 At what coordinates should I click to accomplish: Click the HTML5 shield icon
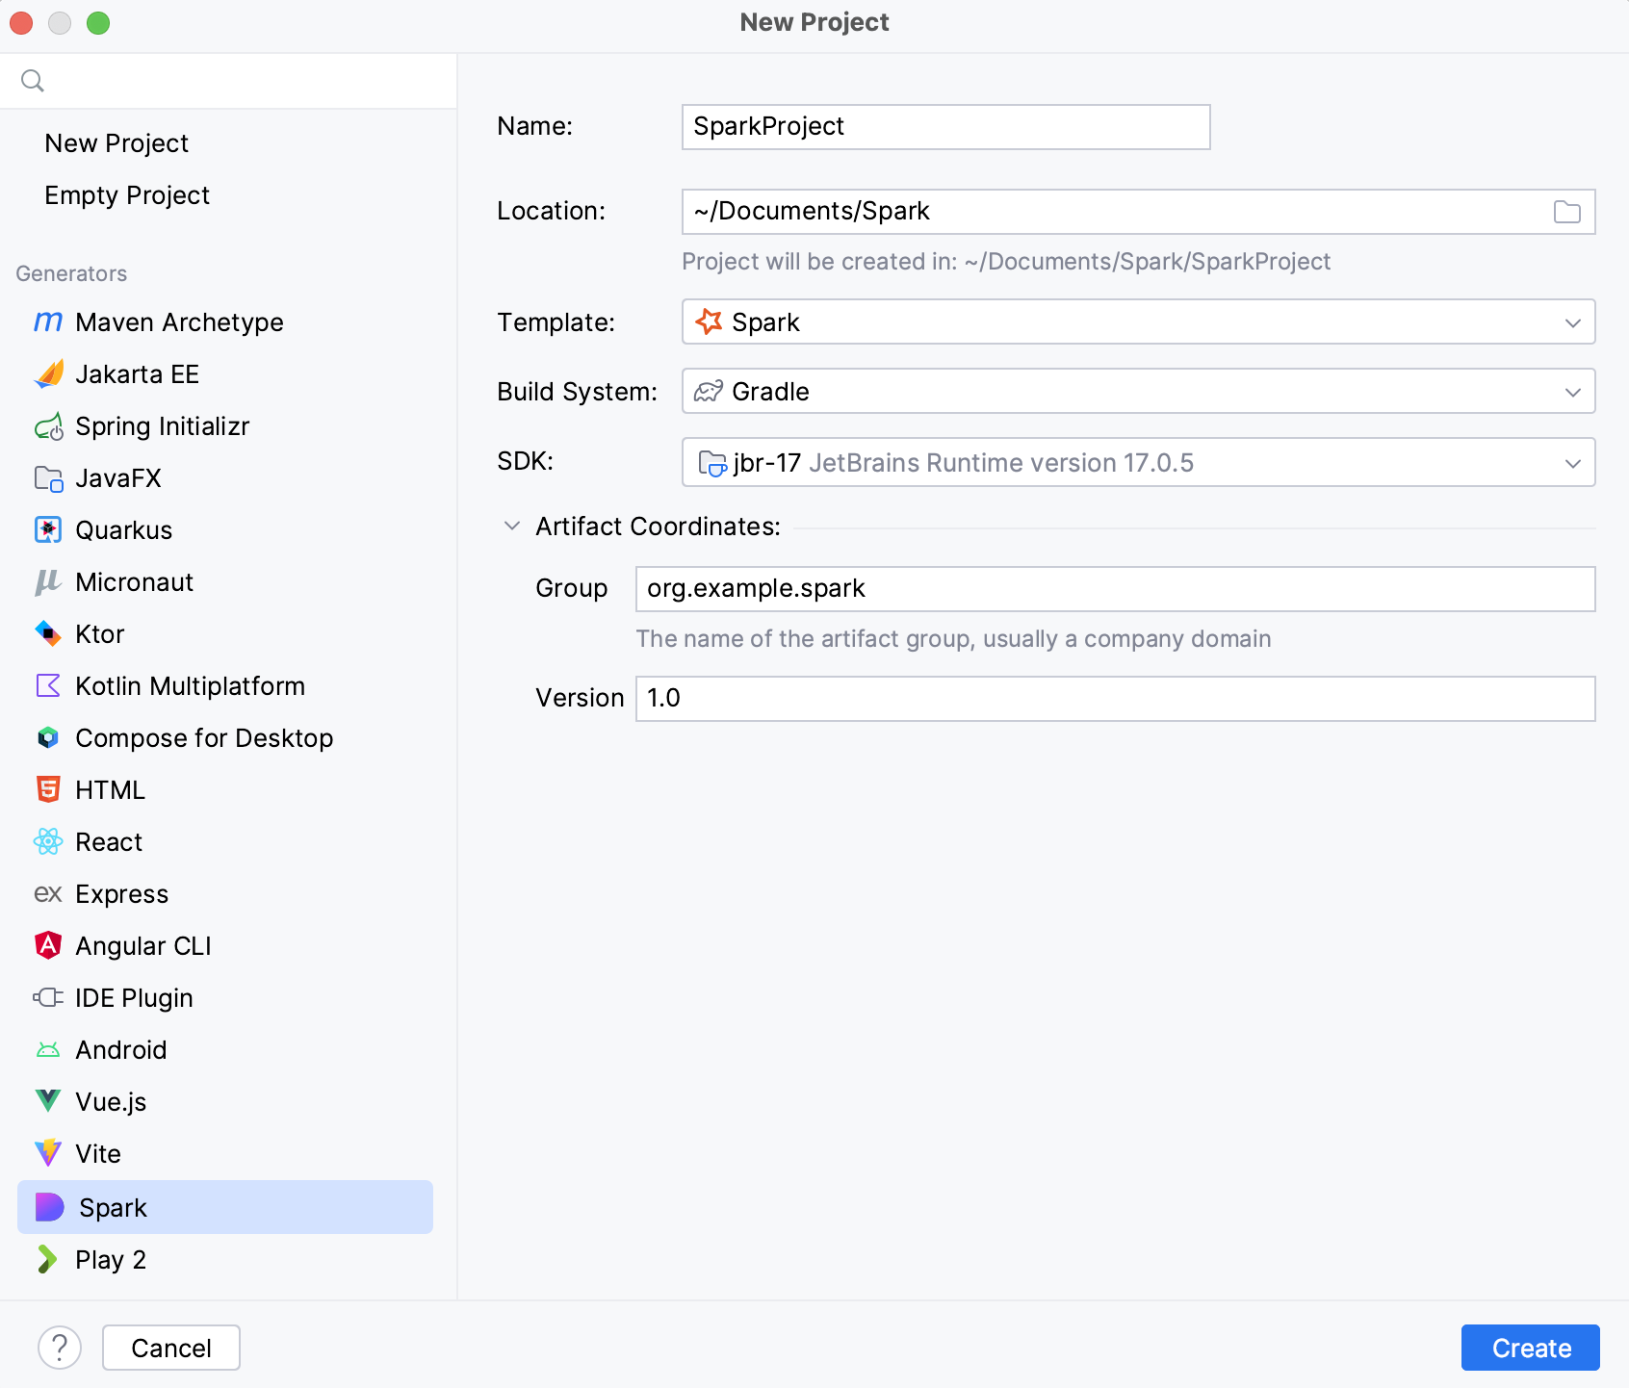point(48,789)
